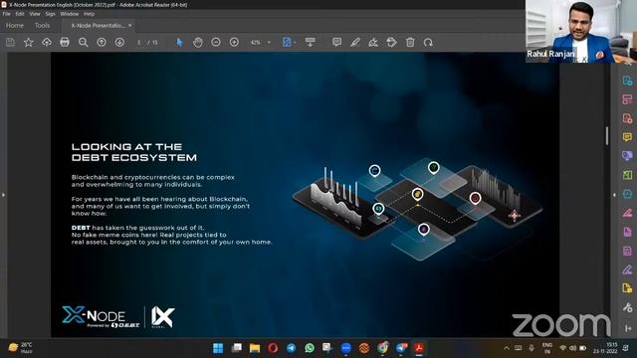The height and width of the screenshot is (358, 637).
Task: Select the Highlight pen tool
Action: 355,42
